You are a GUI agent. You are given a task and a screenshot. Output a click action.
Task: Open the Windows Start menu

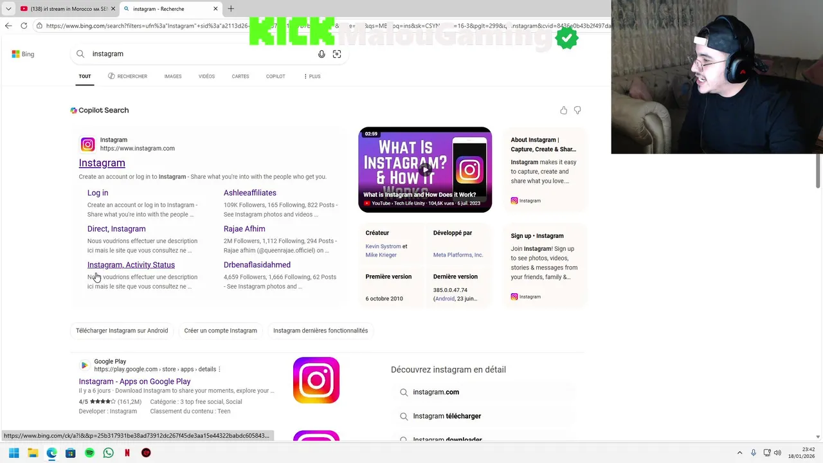tap(14, 453)
